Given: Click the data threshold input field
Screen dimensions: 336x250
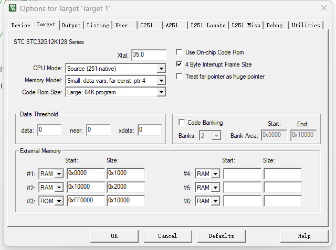Looking at the screenshot, I should (x=49, y=130).
